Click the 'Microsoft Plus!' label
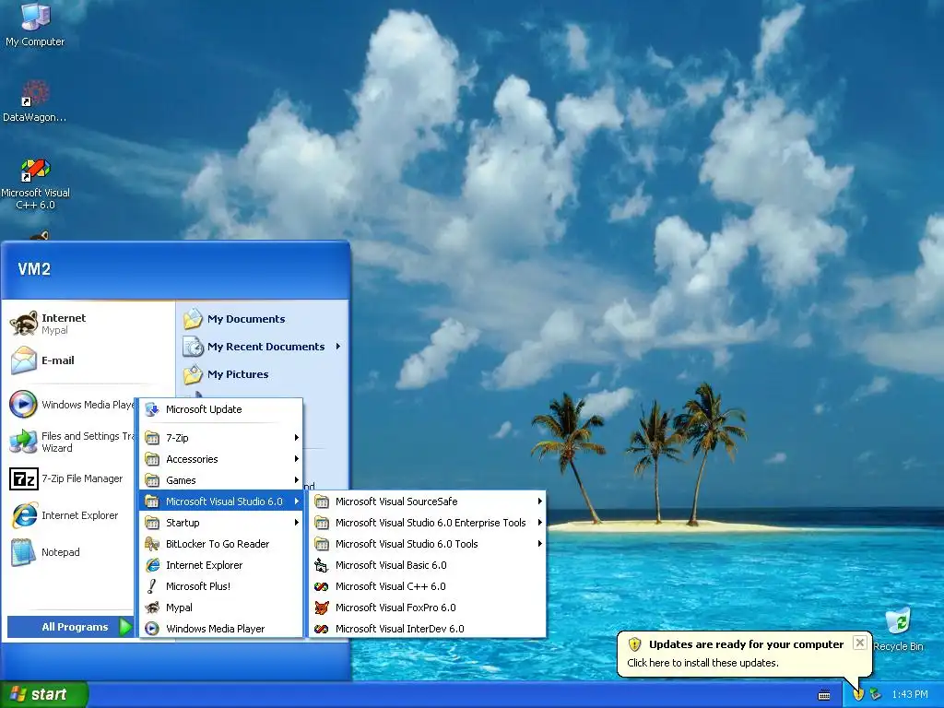This screenshot has height=708, width=944. [198, 585]
